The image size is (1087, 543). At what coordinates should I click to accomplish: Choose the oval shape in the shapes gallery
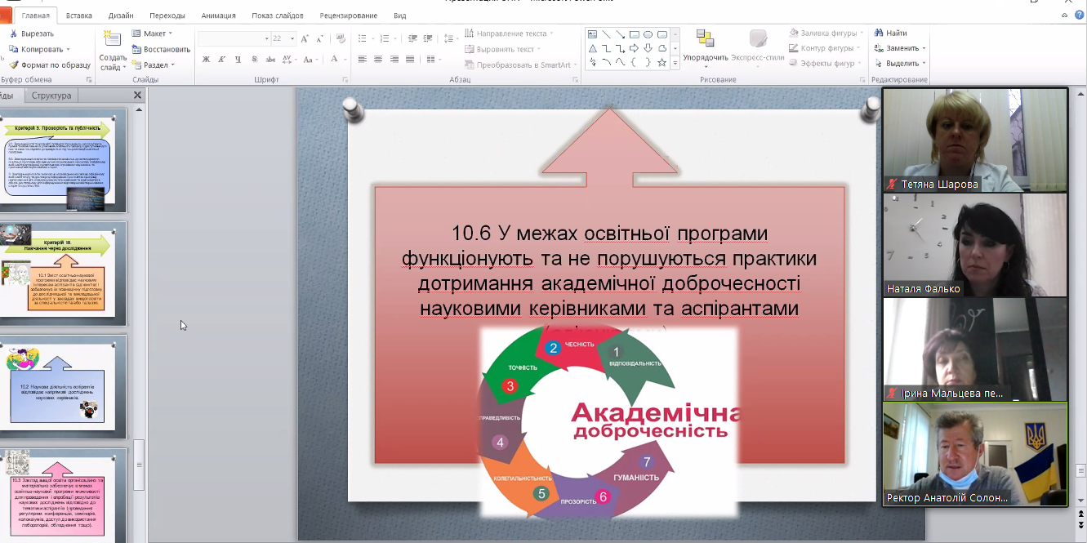pos(648,34)
